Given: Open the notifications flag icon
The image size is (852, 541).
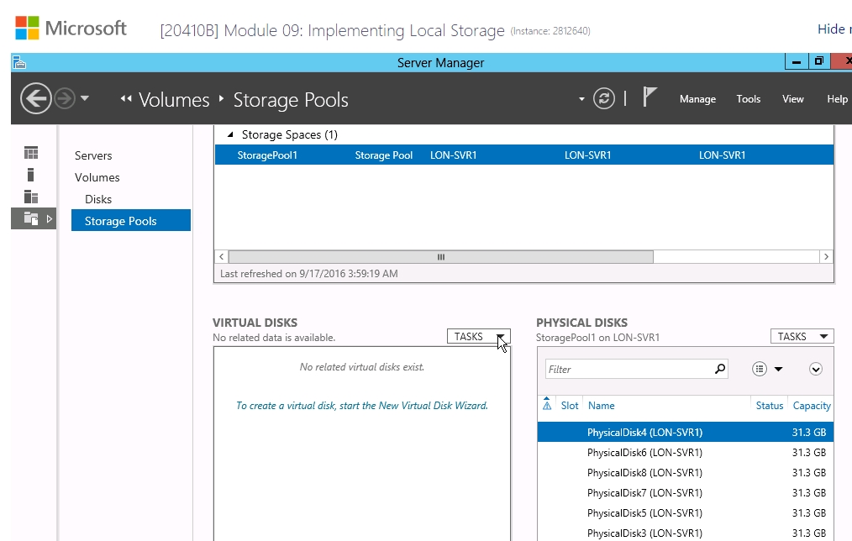Looking at the screenshot, I should [x=650, y=97].
